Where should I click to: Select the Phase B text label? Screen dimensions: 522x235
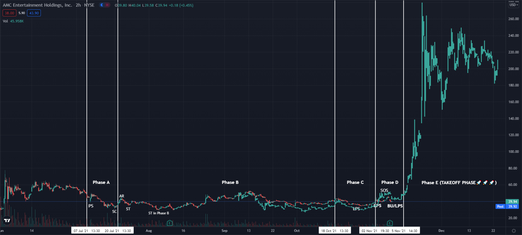[x=230, y=182]
